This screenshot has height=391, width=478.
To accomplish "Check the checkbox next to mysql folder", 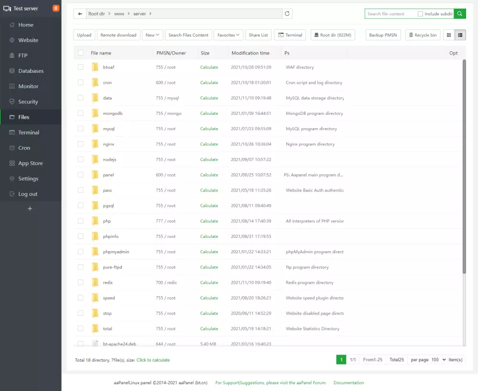I will point(80,128).
